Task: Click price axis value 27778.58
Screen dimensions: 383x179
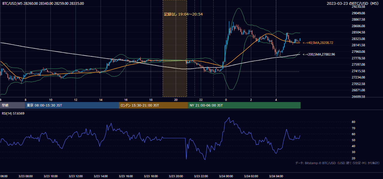Action: pyautogui.click(x=358, y=58)
